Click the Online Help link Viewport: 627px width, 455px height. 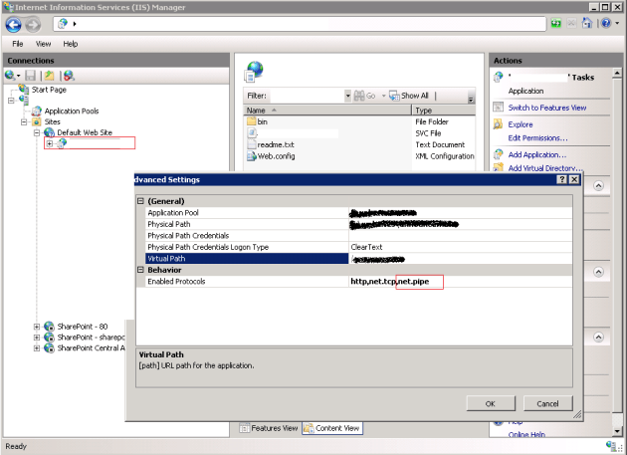click(526, 434)
